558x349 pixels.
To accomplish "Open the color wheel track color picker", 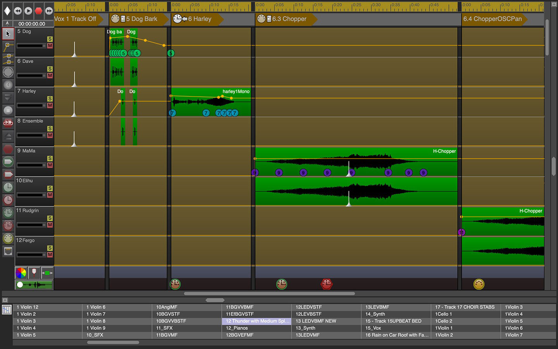I will point(21,273).
